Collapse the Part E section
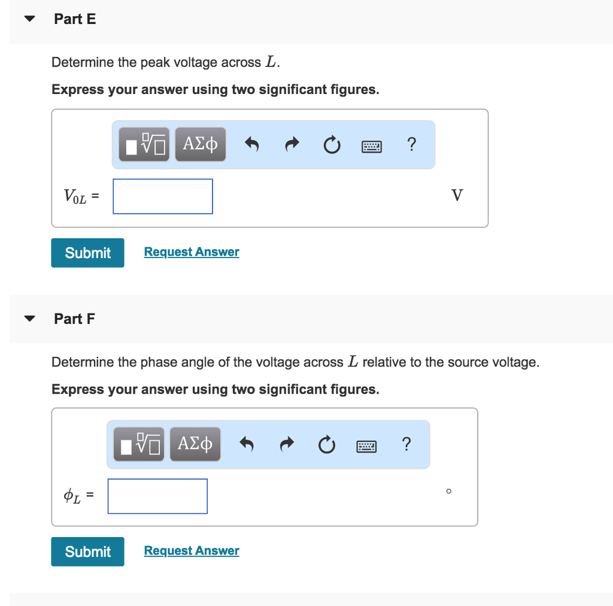 click(29, 19)
